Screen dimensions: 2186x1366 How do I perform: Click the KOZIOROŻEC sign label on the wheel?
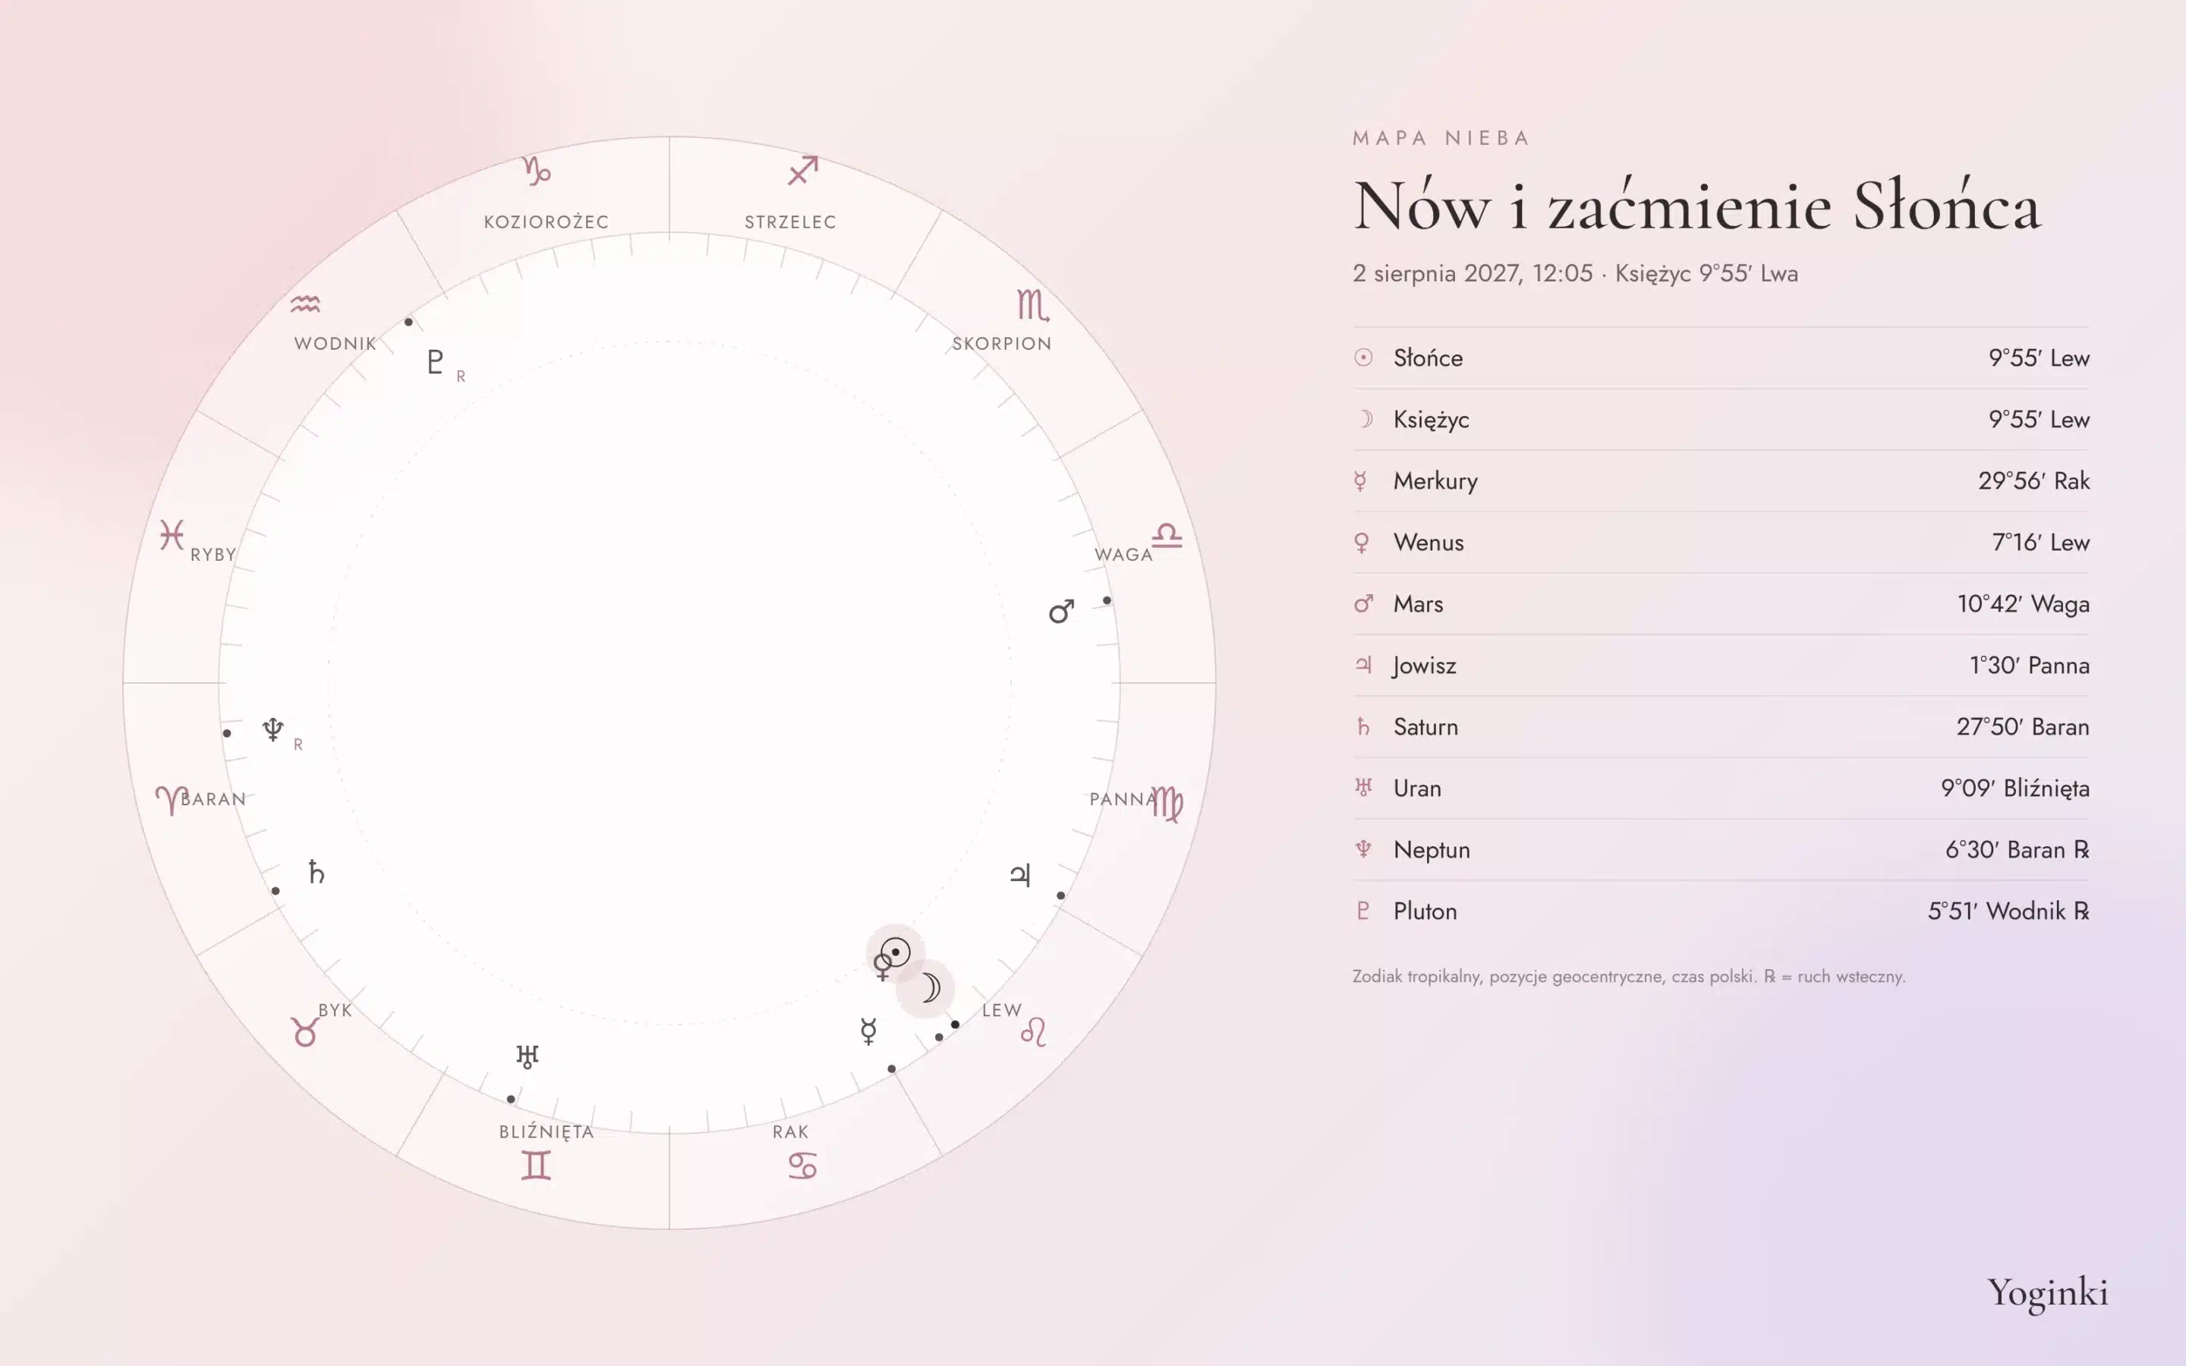(x=546, y=222)
